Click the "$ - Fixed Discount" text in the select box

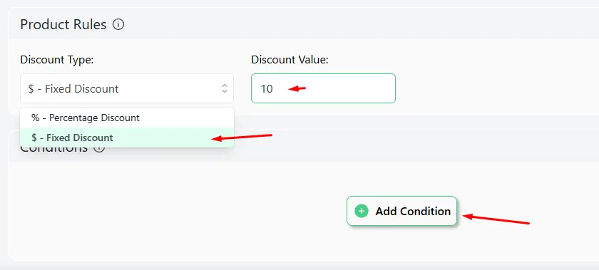point(73,89)
